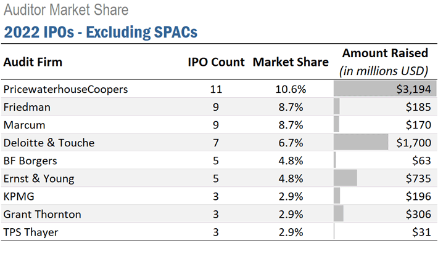Image resolution: width=438 pixels, height=254 pixels.
Task: Click the BF Borgers firm name
Action: coord(31,161)
